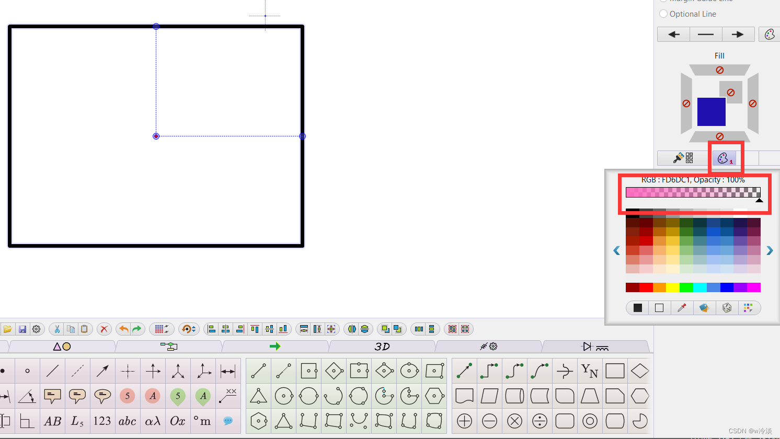
Task: Select the abc text tool
Action: pos(128,421)
